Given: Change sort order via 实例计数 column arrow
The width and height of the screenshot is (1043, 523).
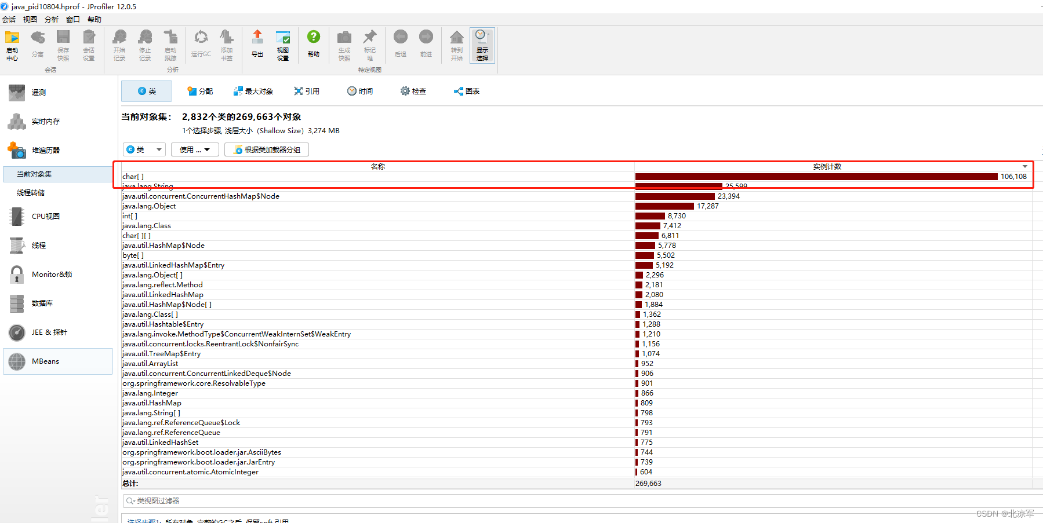Looking at the screenshot, I should [x=1024, y=166].
